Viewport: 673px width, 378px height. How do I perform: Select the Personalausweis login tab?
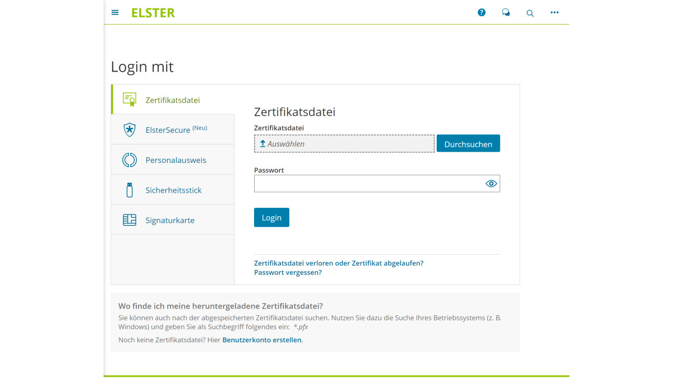[173, 160]
